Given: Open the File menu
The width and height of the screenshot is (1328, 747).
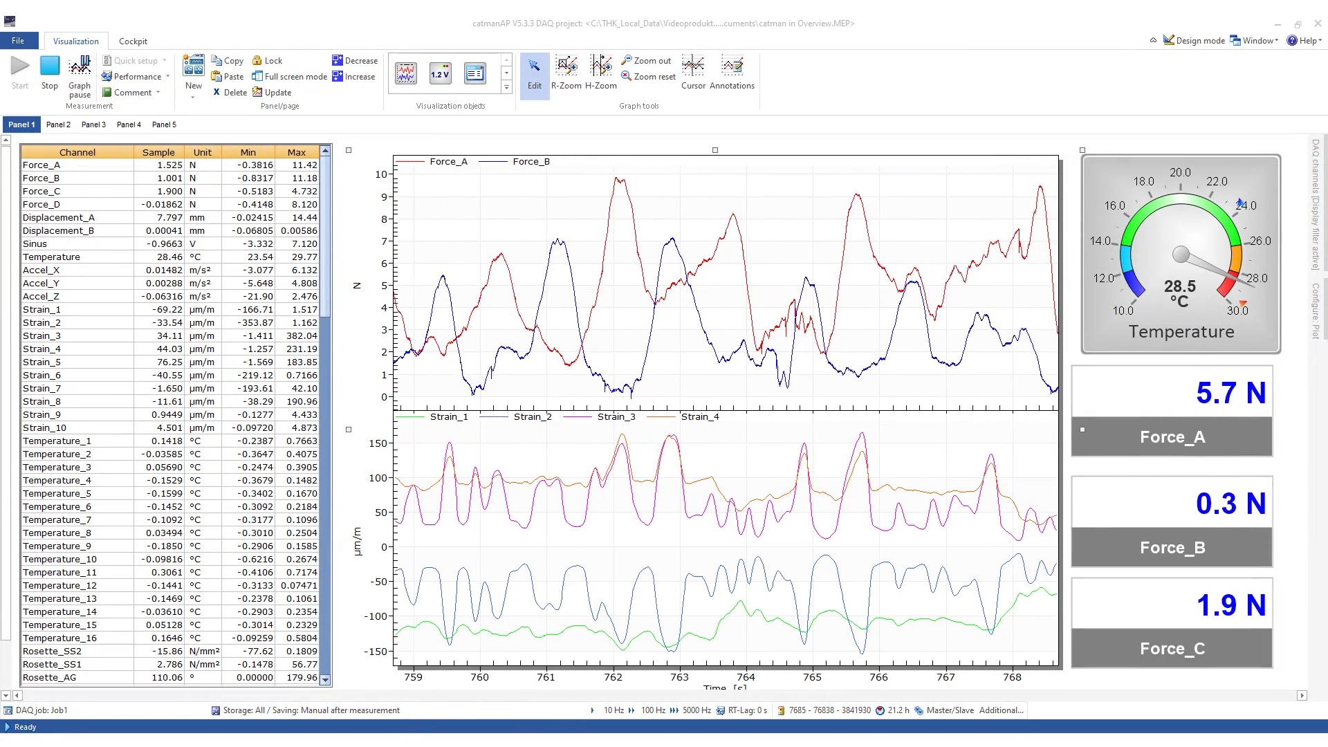Looking at the screenshot, I should point(18,41).
